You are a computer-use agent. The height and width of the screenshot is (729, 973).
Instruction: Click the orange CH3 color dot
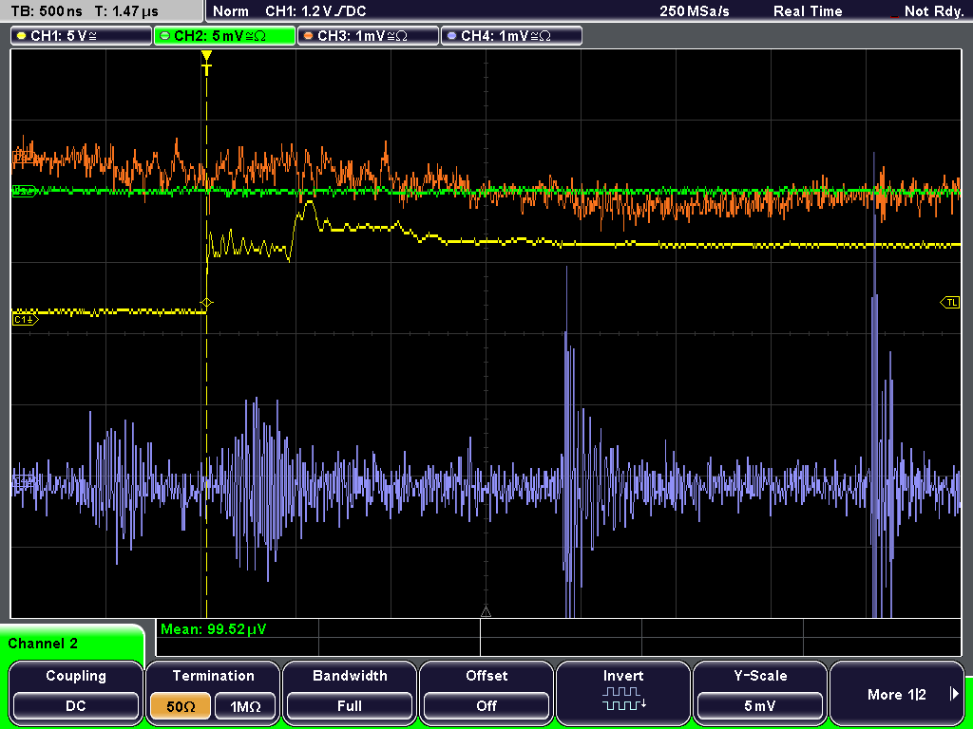308,36
